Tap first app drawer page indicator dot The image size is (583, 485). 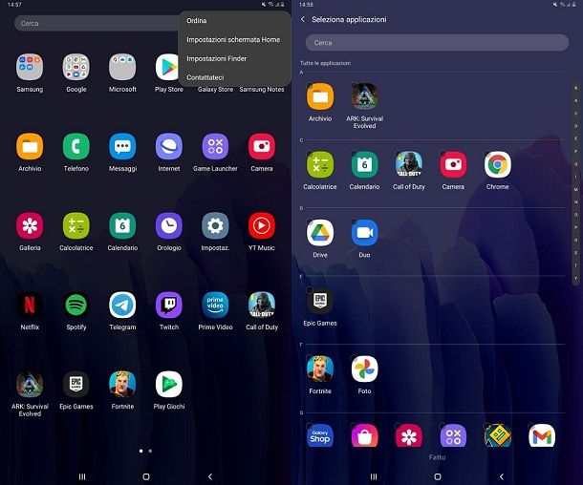coord(140,451)
